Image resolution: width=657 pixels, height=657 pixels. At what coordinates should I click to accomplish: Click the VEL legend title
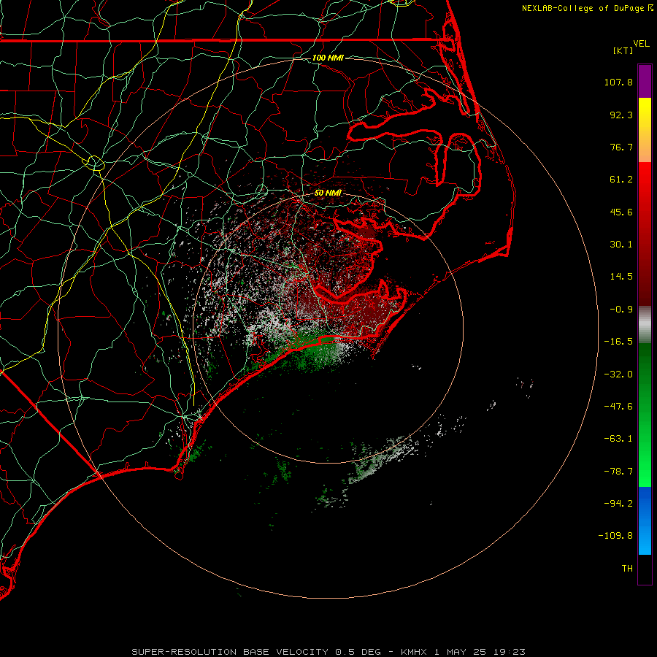[641, 44]
